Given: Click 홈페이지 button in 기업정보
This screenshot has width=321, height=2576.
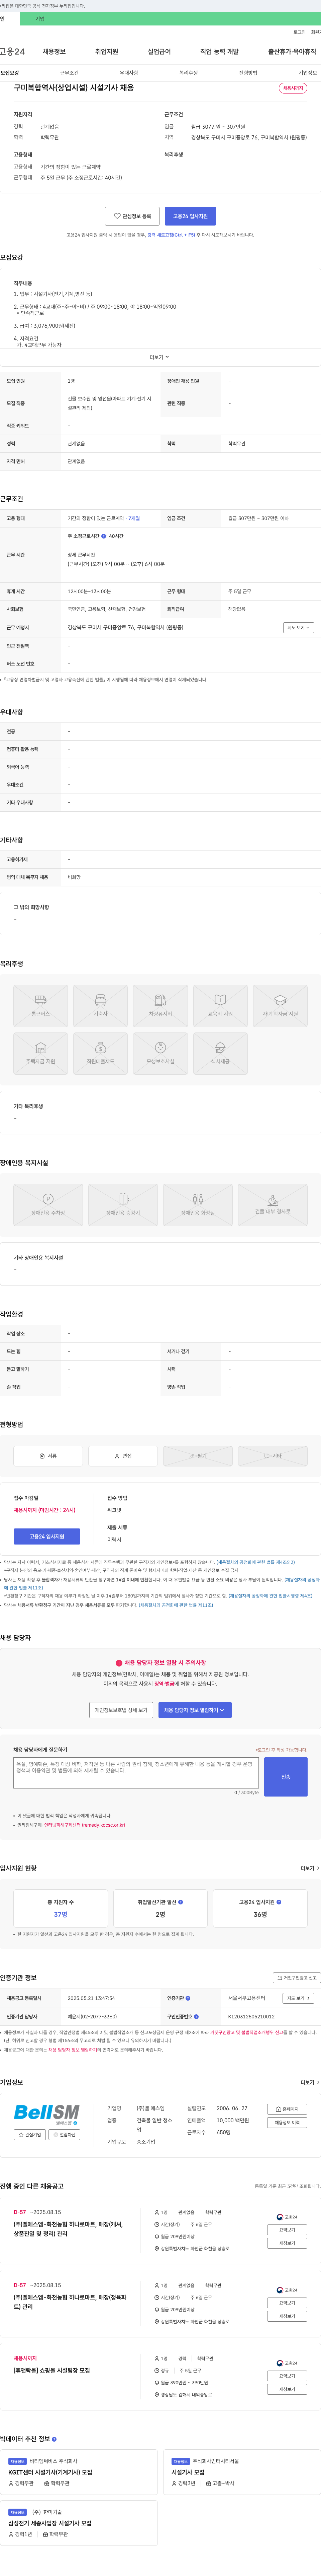Looking at the screenshot, I should [x=287, y=2109].
